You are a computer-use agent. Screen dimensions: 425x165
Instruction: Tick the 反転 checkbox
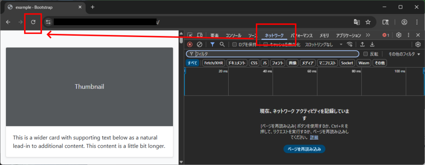[365, 54]
